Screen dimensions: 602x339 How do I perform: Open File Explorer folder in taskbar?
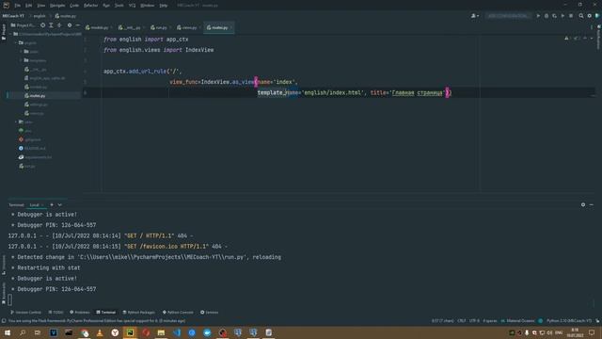pyautogui.click(x=161, y=332)
